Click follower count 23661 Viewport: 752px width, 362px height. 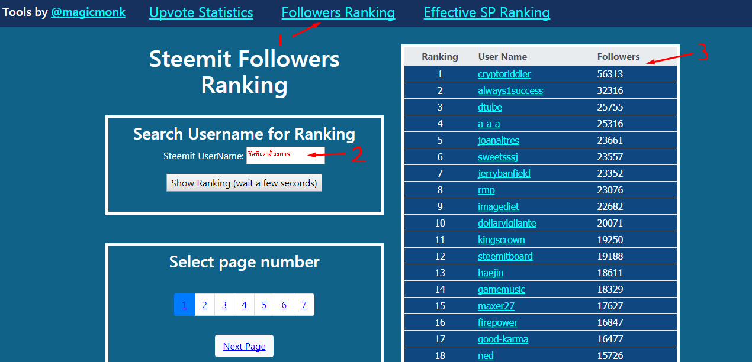coord(610,140)
